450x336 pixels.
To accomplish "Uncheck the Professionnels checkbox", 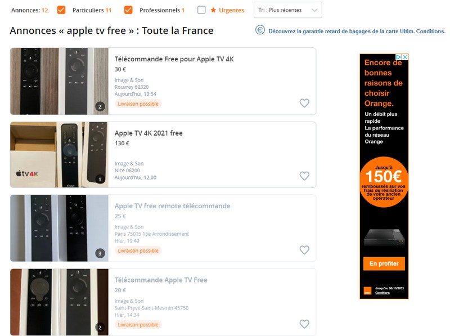I will pyautogui.click(x=128, y=10).
